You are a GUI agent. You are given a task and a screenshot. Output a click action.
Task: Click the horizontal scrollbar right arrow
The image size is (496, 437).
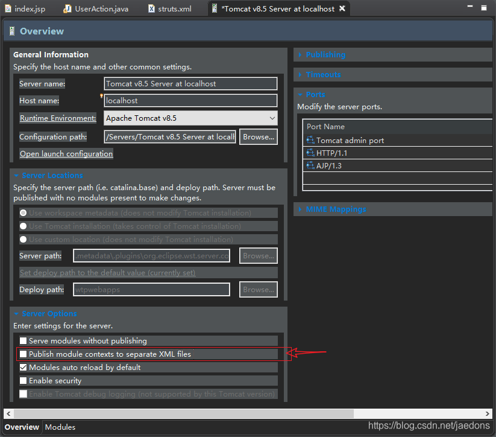488,413
